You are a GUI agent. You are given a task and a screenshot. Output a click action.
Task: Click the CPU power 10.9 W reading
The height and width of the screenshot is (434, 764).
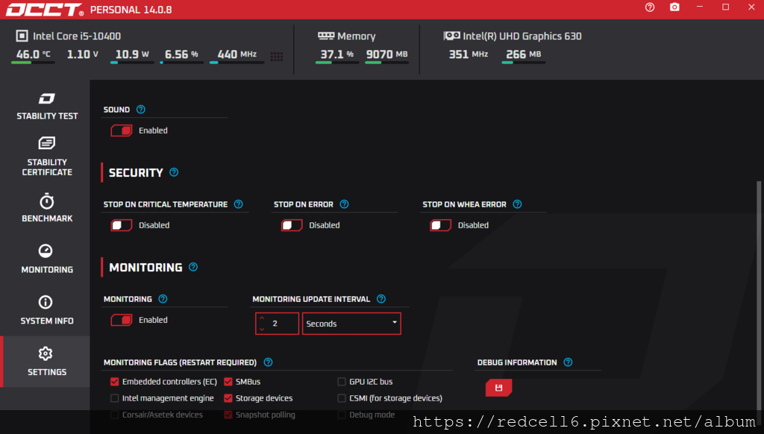[x=132, y=54]
